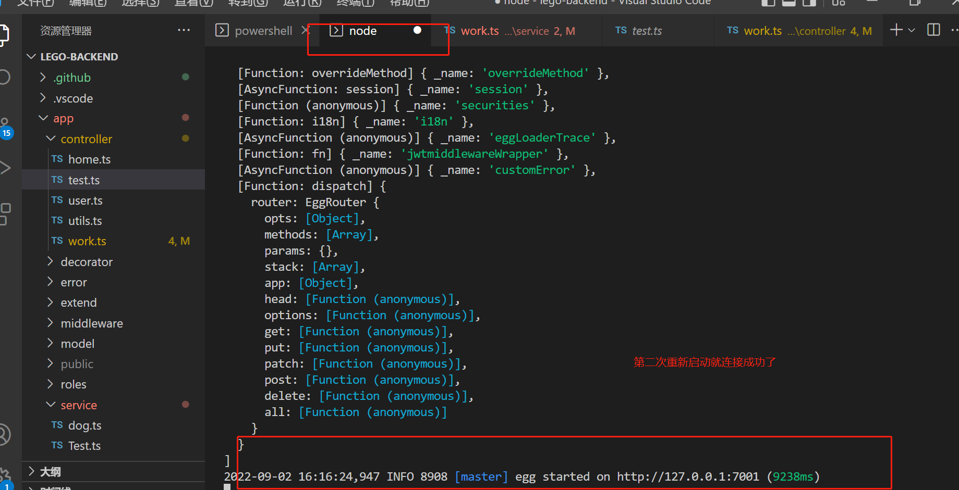The width and height of the screenshot is (959, 490).
Task: Open Source Control with 15 badge
Action: [x=5, y=128]
